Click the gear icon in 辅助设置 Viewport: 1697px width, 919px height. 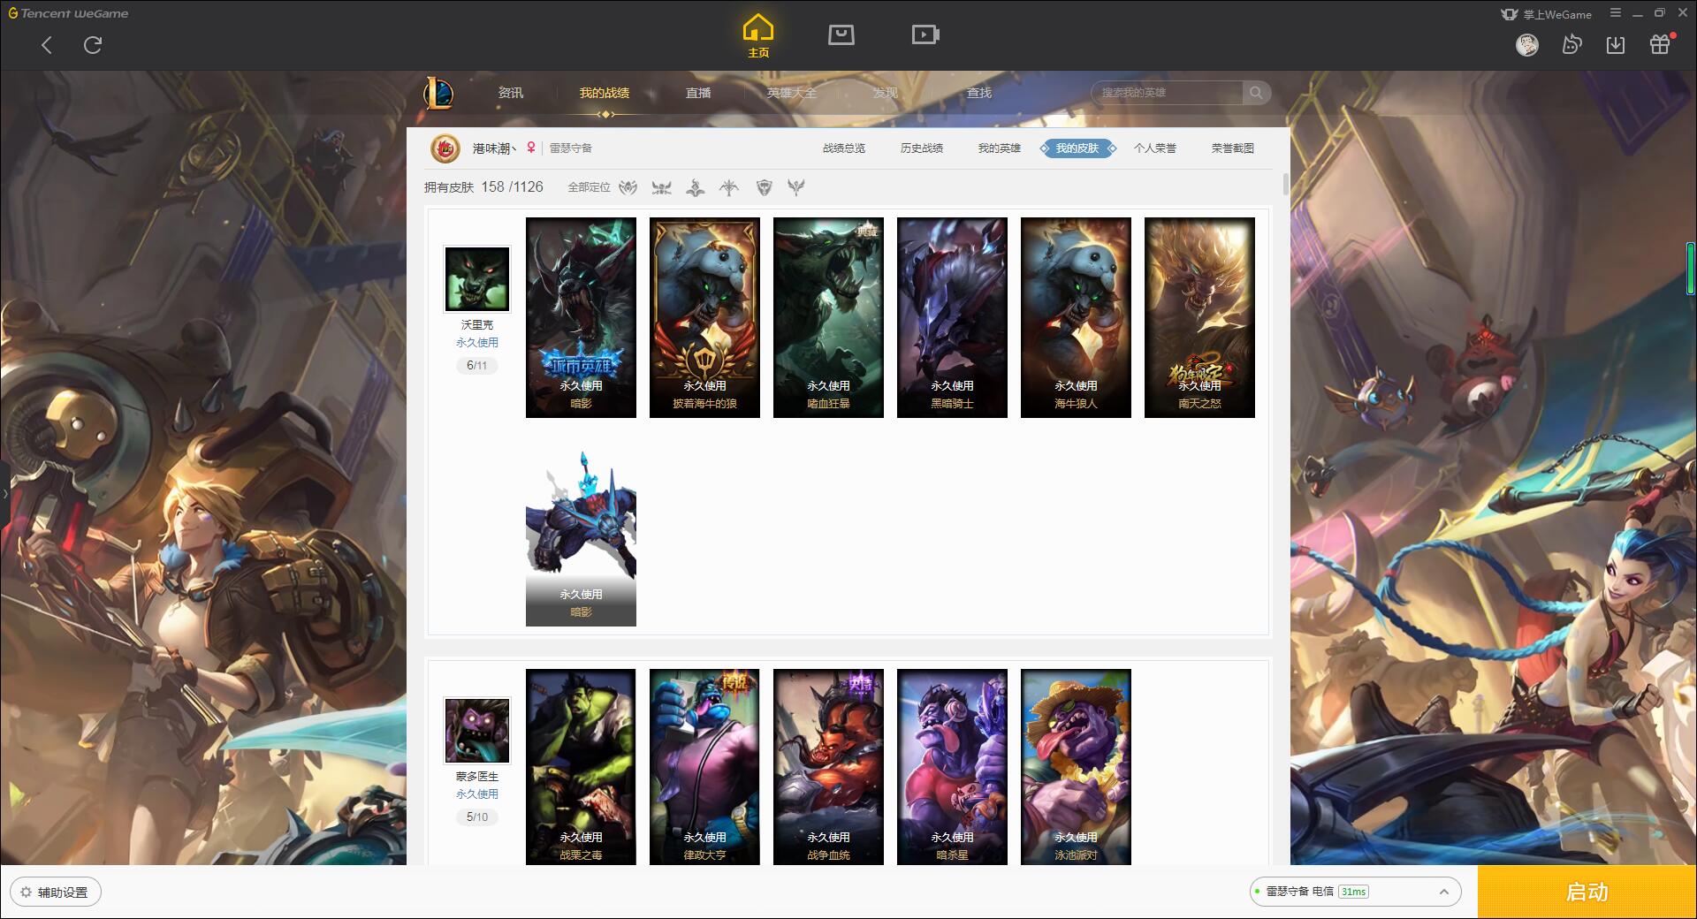[26, 892]
